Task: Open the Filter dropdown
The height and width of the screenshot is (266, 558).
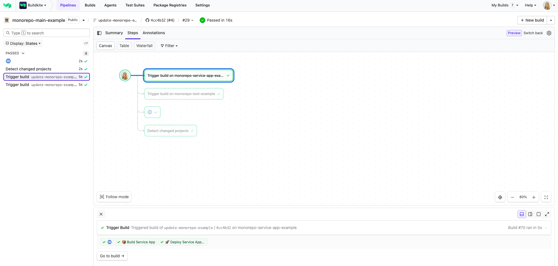Action: pyautogui.click(x=169, y=46)
